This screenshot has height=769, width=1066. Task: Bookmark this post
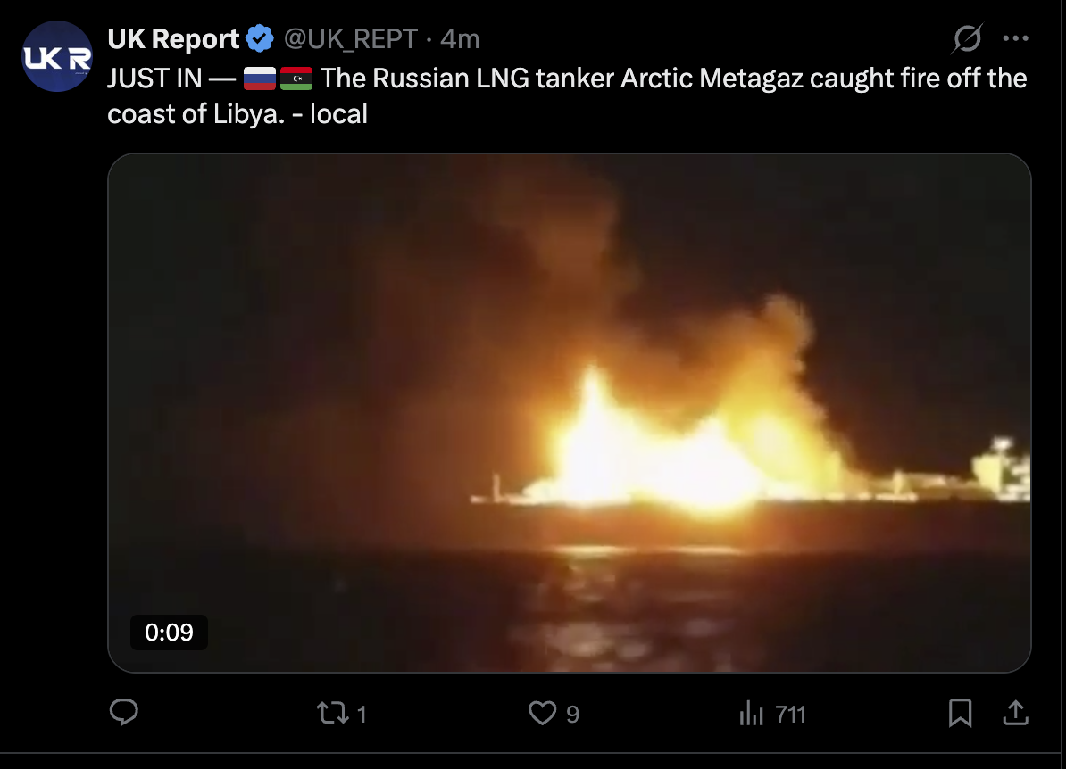960,714
